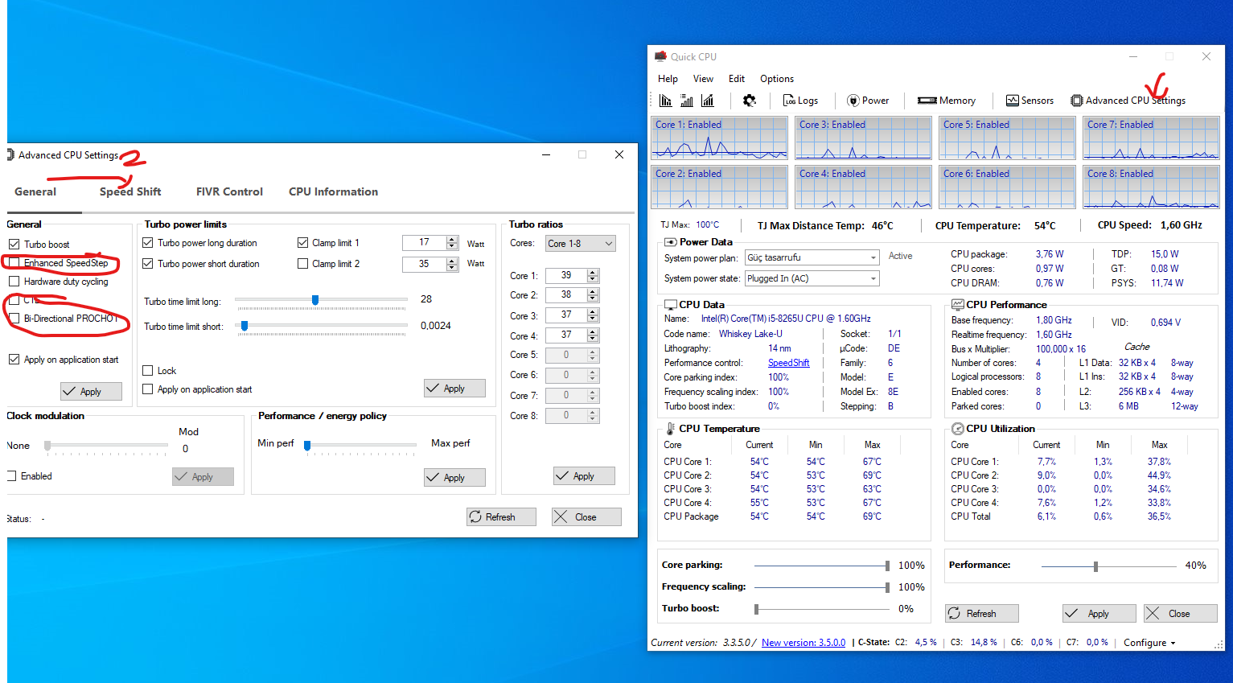1233x683 pixels.
Task: Open the Sensors panel
Action: coord(1030,101)
